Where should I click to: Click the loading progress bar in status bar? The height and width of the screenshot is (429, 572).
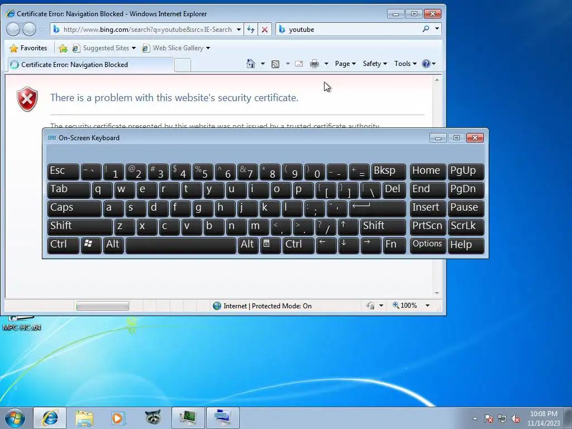(103, 306)
